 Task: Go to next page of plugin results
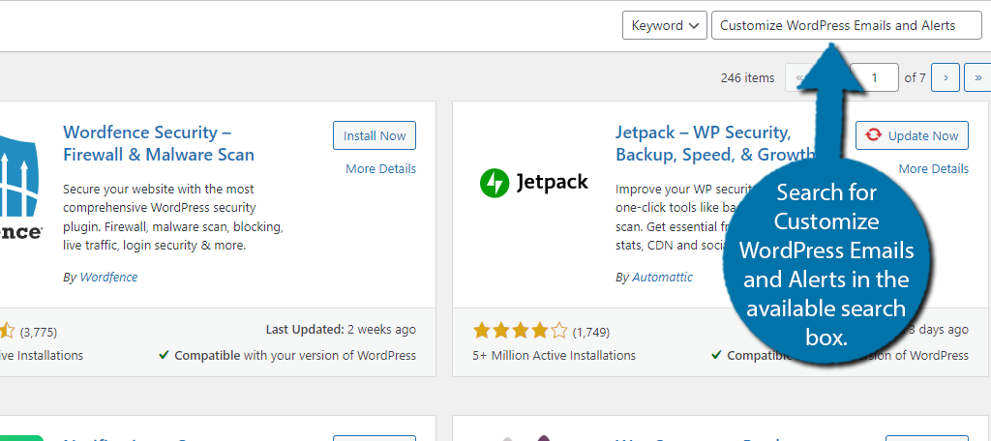pyautogui.click(x=946, y=77)
